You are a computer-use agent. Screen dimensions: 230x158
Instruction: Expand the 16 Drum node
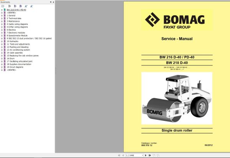pyautogui.click(x=2, y=59)
